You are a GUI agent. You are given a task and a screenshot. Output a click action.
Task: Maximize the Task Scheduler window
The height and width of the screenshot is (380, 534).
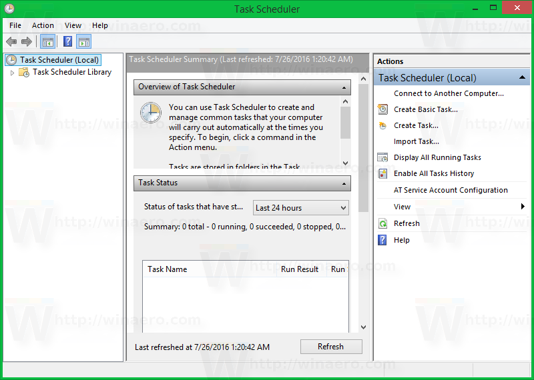[493, 7]
